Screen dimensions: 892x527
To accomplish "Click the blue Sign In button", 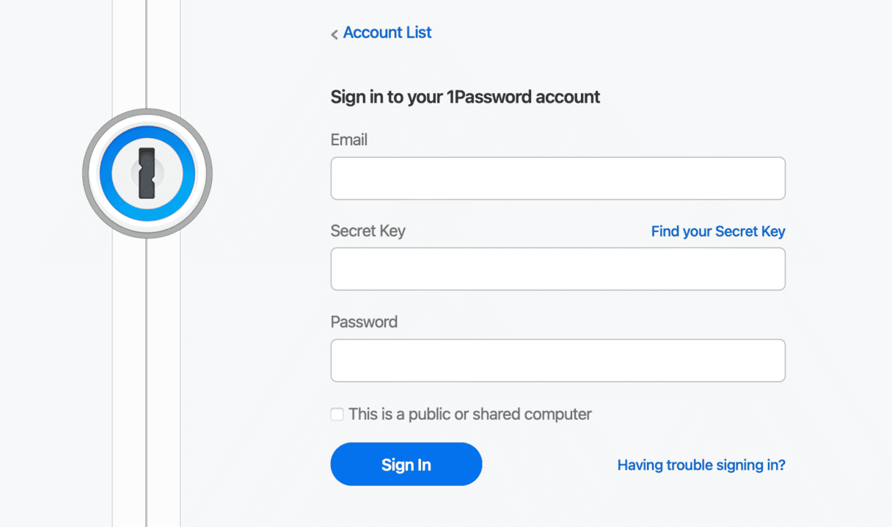I will (x=406, y=464).
